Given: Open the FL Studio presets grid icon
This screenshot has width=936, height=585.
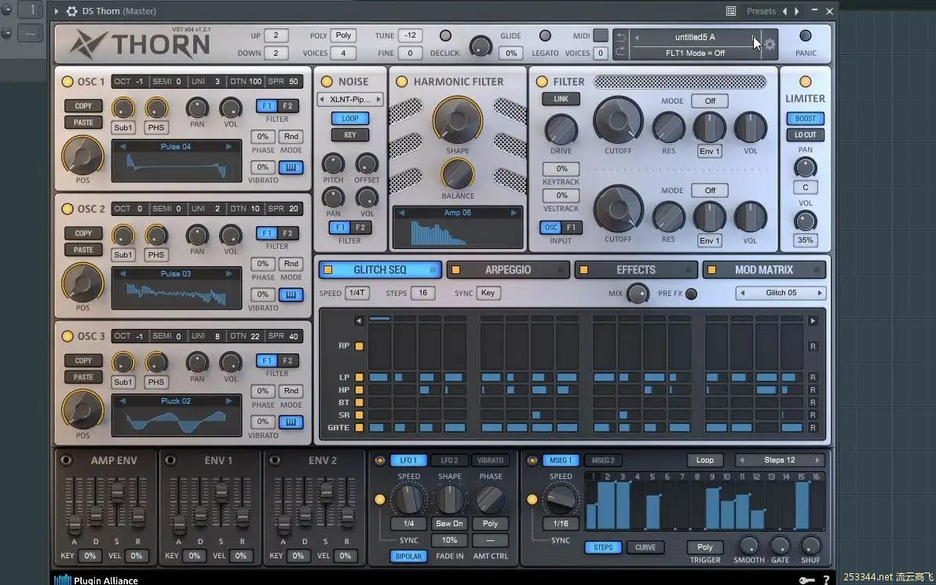Looking at the screenshot, I should point(730,11).
